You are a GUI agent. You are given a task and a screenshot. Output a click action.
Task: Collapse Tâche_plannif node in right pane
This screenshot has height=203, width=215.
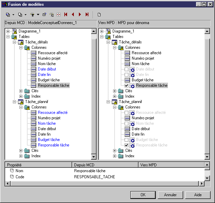pos(108,102)
